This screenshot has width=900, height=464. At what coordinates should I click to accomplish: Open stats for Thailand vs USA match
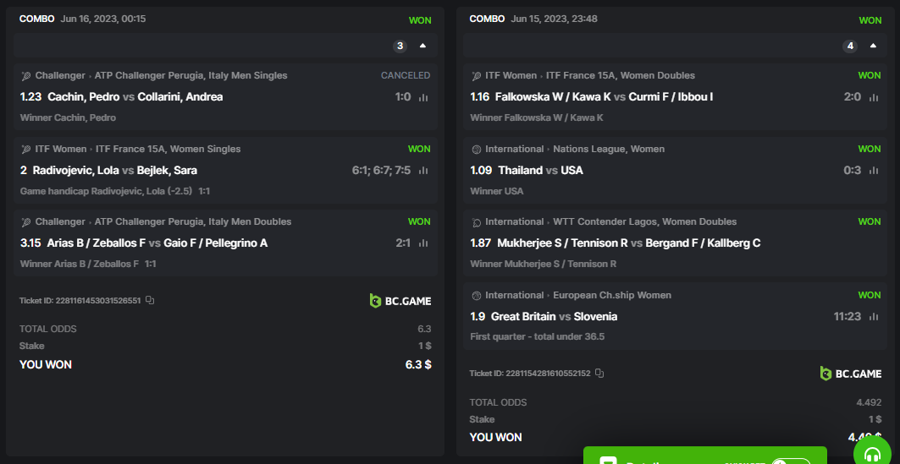[x=874, y=171]
